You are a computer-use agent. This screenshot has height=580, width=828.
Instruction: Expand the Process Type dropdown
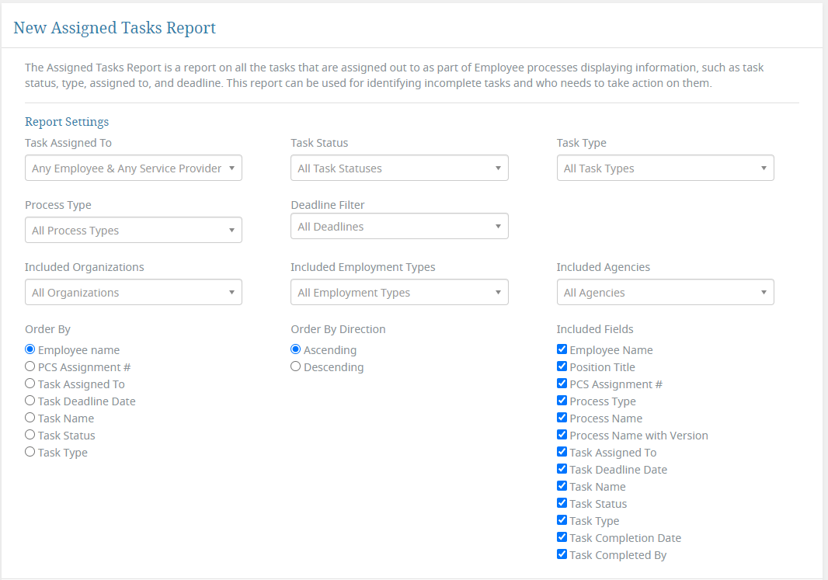pyautogui.click(x=133, y=230)
